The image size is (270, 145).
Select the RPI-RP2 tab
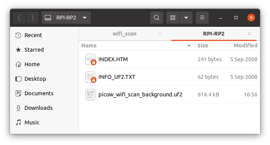(x=214, y=34)
